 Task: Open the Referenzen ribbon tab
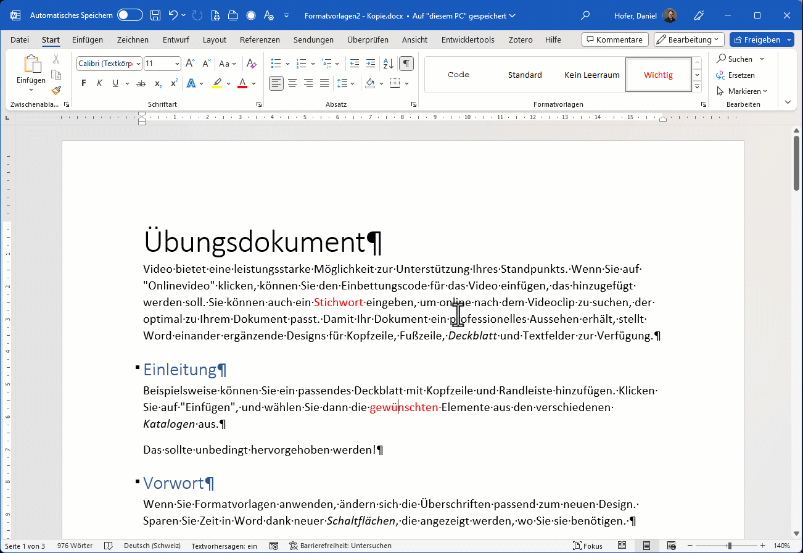pos(260,39)
